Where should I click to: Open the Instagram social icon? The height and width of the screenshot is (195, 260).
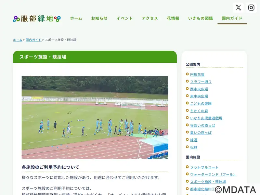(x=251, y=7)
